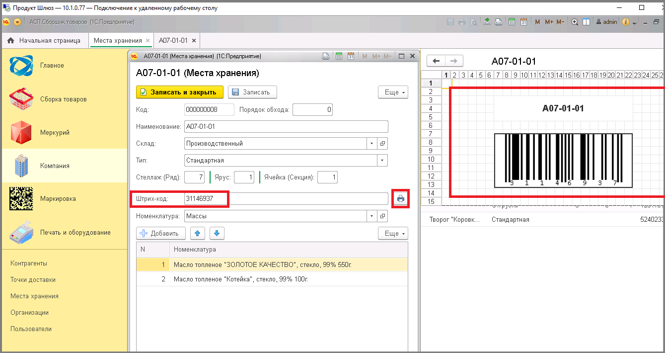Click the barcode print icon
Viewport: 665px width, 353px height.
pos(401,199)
